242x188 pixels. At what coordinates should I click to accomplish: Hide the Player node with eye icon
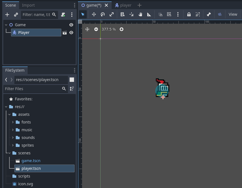tap(71, 33)
